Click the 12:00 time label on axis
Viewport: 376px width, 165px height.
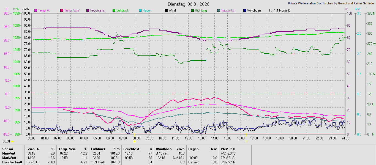pyautogui.click(x=188, y=138)
